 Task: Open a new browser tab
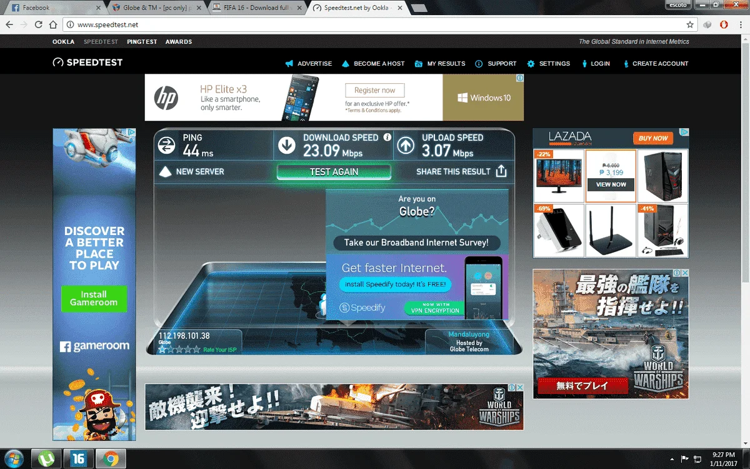click(419, 8)
